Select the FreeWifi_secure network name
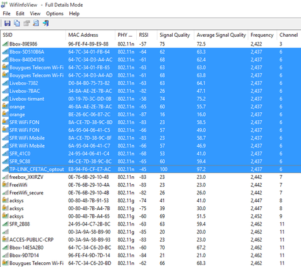This screenshot has height=267, width=301. [x=26, y=193]
